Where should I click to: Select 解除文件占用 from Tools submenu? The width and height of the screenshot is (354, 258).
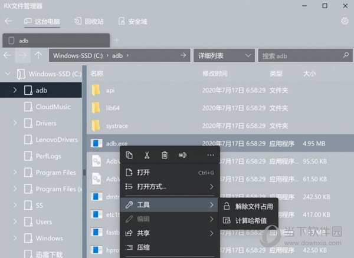point(254,206)
